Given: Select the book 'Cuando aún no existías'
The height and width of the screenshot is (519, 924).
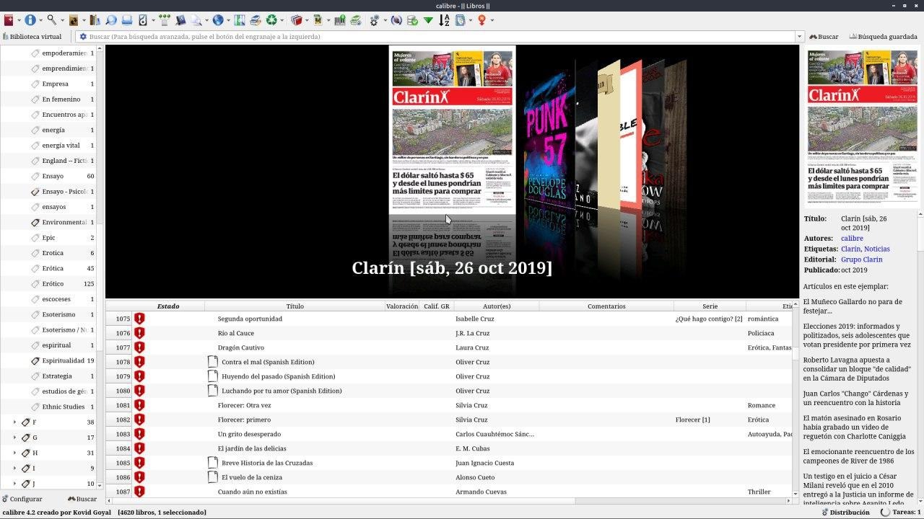Looking at the screenshot, I should coord(252,492).
